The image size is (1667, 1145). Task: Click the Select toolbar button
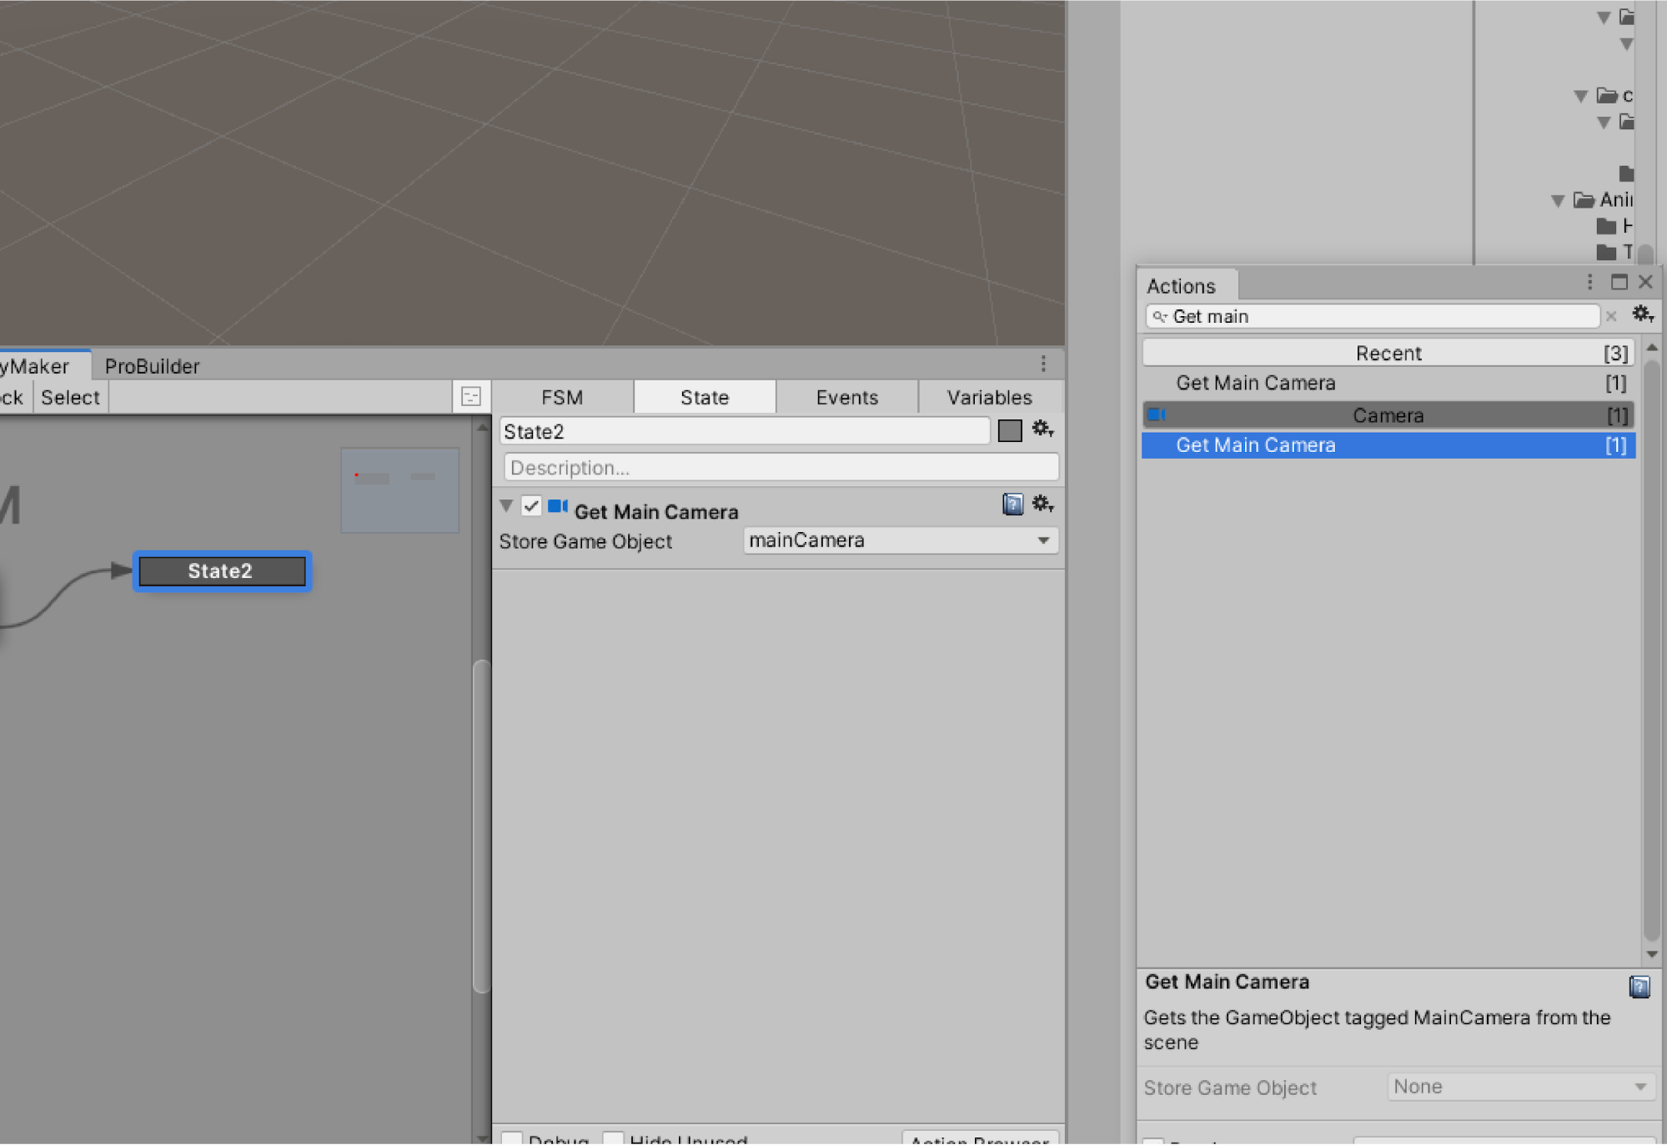pyautogui.click(x=71, y=397)
